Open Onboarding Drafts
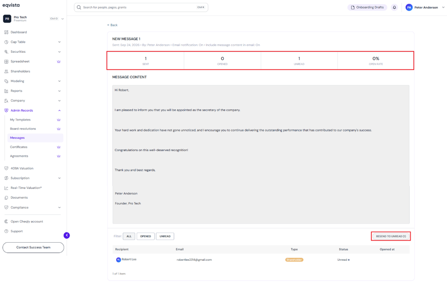The height and width of the screenshot is (283, 447). click(x=367, y=8)
